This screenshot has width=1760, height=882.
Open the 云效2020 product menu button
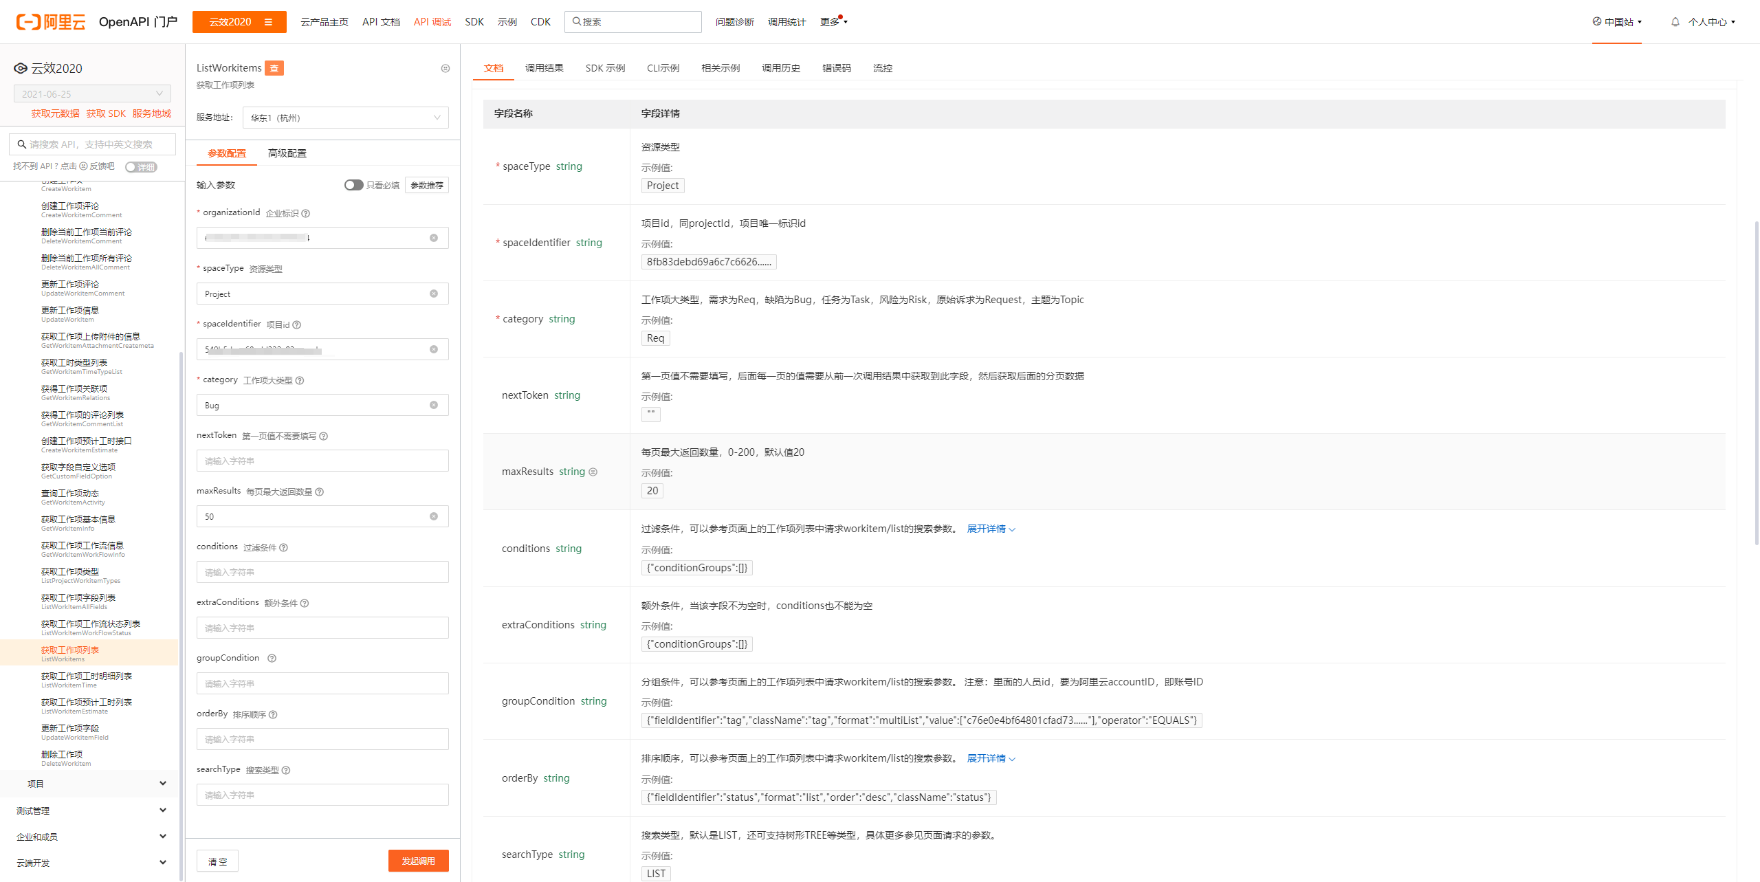[x=239, y=22]
